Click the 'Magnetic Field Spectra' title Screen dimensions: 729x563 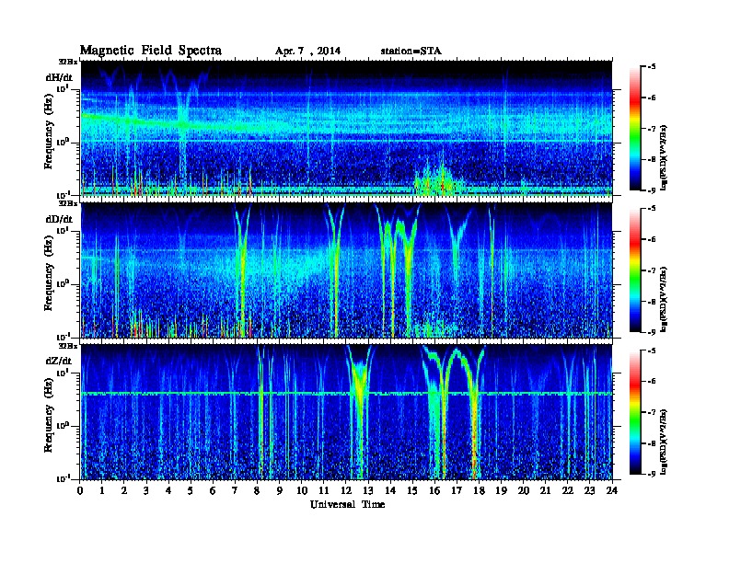pyautogui.click(x=151, y=51)
